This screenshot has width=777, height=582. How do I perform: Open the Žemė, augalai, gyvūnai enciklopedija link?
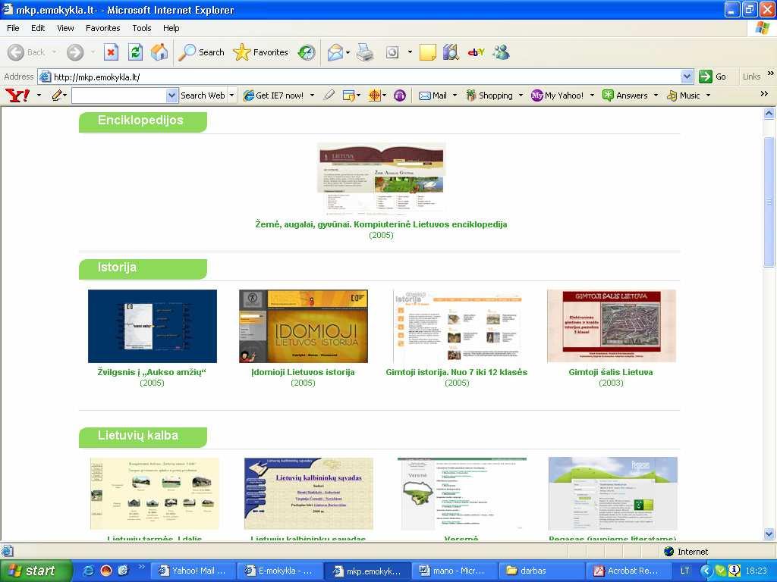coord(381,224)
